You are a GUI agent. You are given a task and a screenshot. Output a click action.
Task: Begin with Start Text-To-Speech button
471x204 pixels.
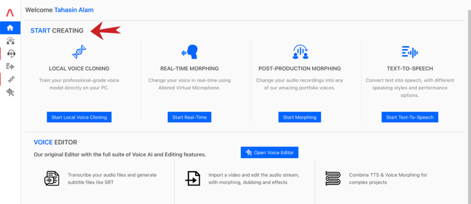click(x=410, y=117)
